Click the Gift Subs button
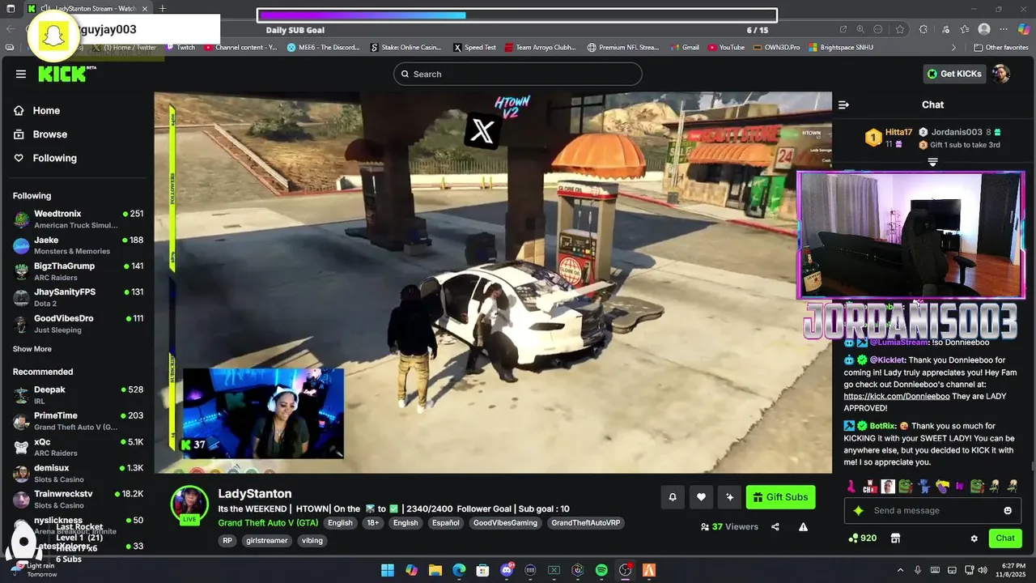The height and width of the screenshot is (583, 1036). 780,497
